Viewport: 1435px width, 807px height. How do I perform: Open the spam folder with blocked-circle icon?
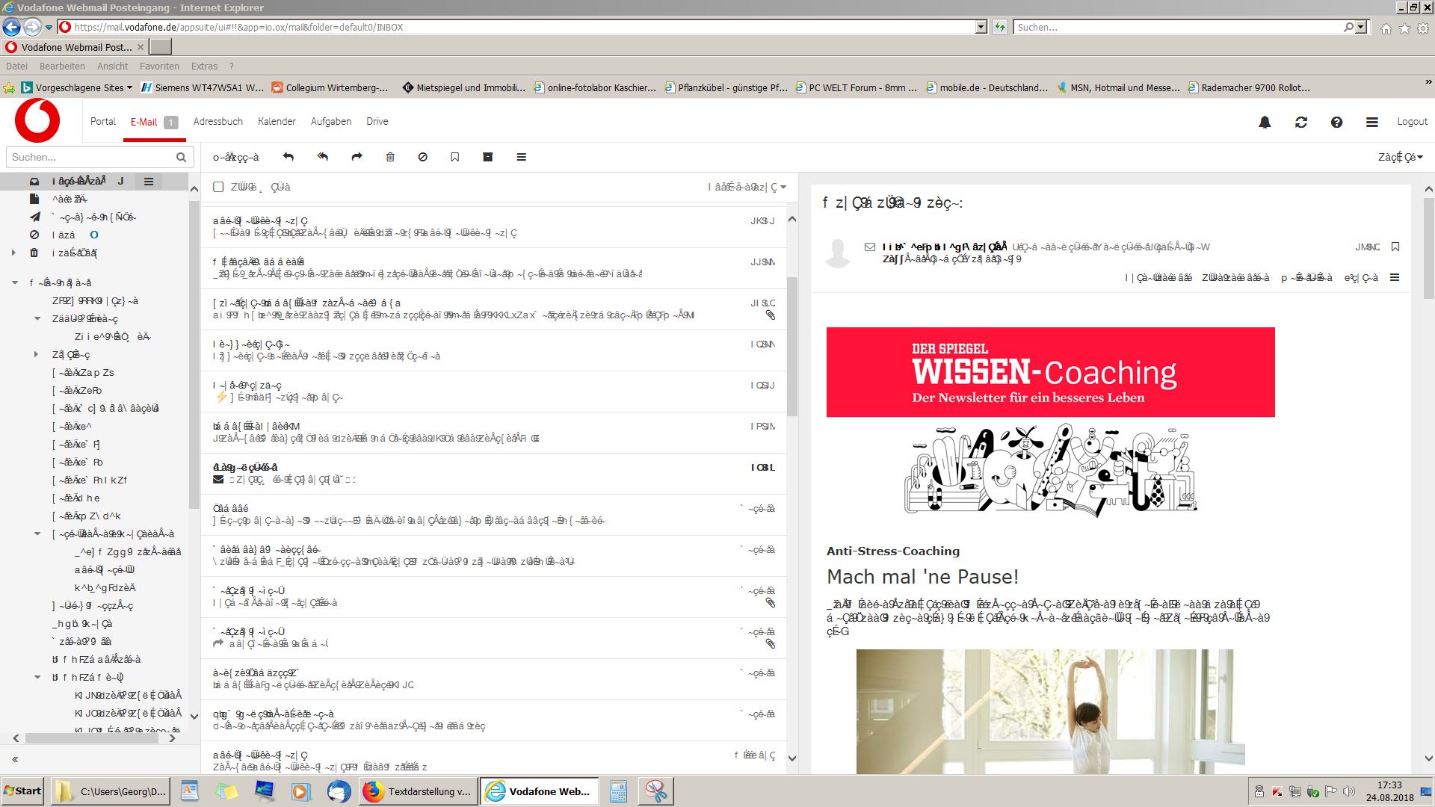[34, 235]
